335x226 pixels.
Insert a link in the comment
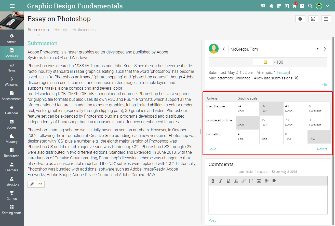coord(244,181)
